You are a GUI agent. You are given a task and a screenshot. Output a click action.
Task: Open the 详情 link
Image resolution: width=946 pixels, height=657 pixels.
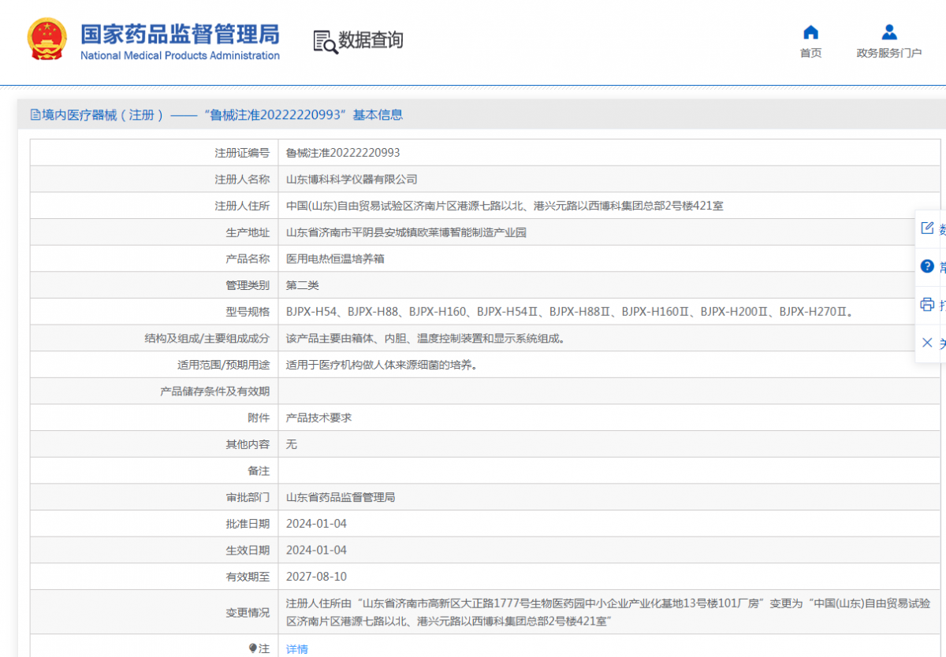coord(296,649)
